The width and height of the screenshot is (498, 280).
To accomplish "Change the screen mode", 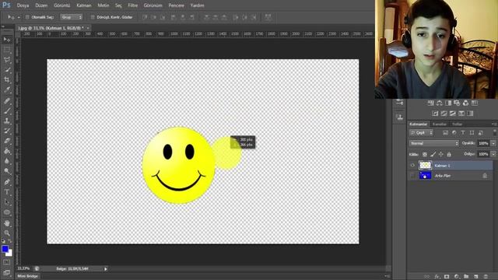I will (7, 272).
